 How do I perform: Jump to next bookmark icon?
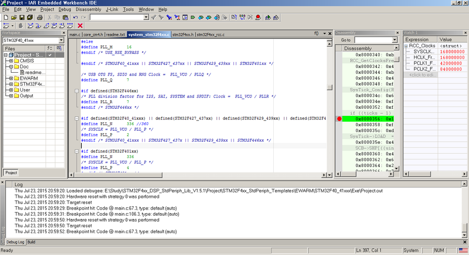point(208,17)
